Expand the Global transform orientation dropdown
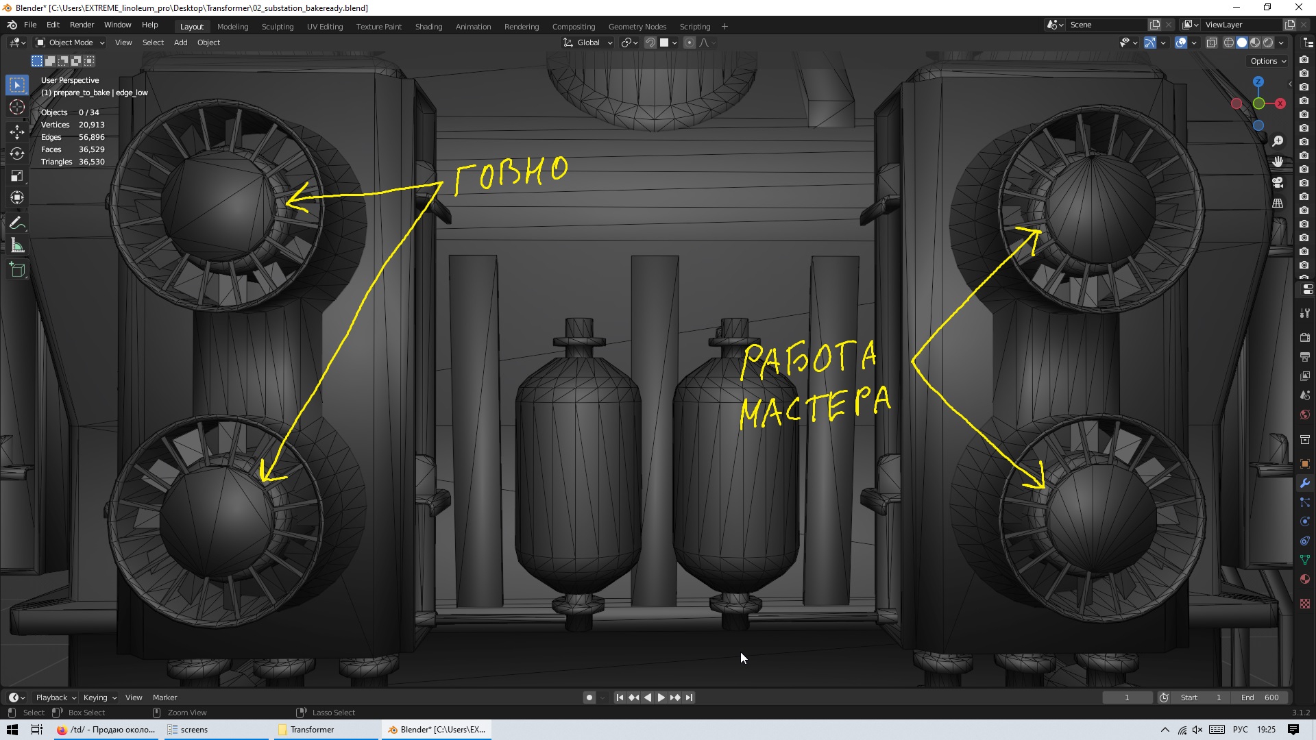 (588, 42)
